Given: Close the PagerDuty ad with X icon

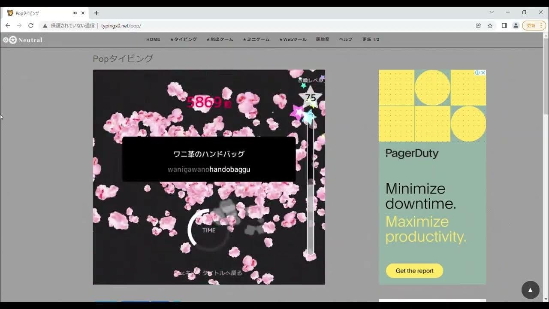Looking at the screenshot, I should pos(483,73).
